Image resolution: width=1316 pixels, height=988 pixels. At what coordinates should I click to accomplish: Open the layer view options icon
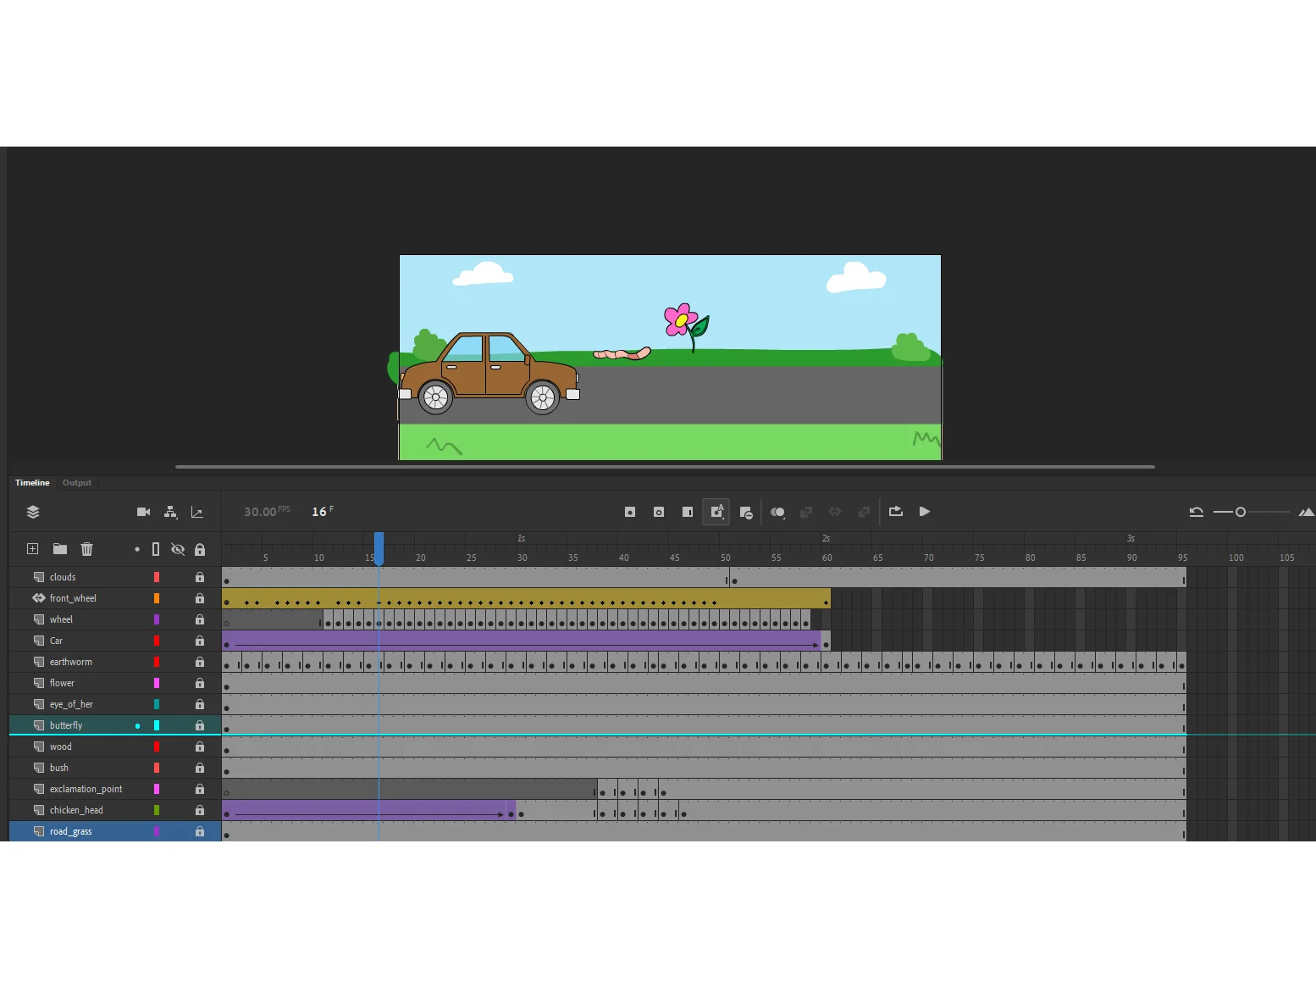33,512
